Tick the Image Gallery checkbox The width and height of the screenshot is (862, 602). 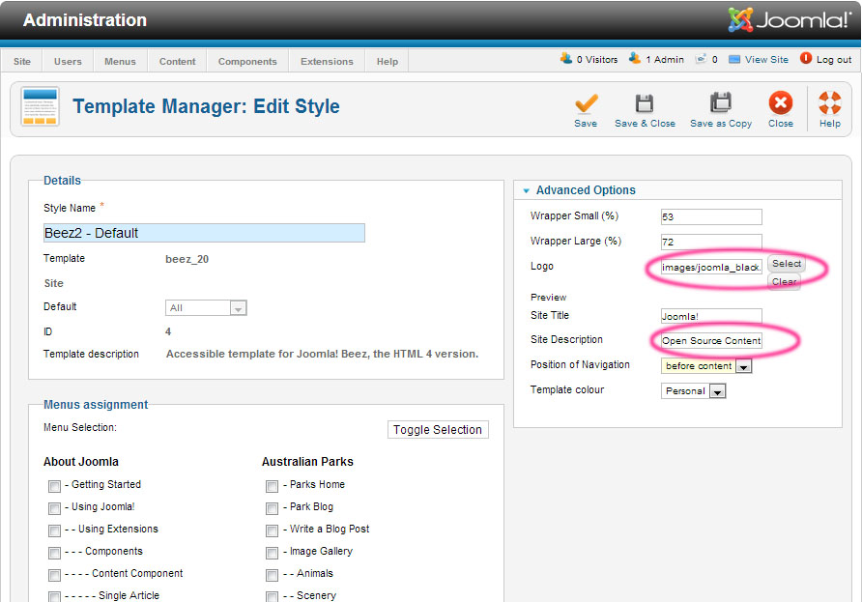coord(273,552)
